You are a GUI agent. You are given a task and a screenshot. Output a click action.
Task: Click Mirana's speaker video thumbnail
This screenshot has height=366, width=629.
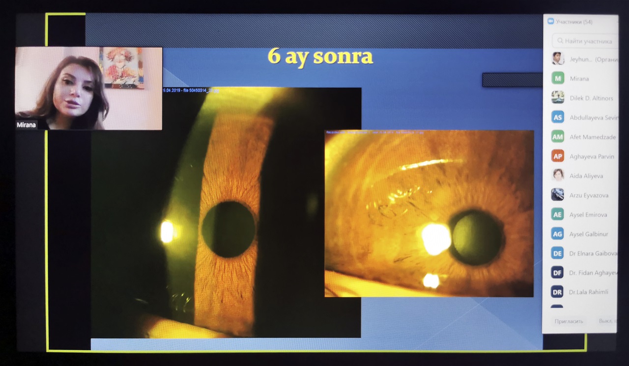point(88,88)
